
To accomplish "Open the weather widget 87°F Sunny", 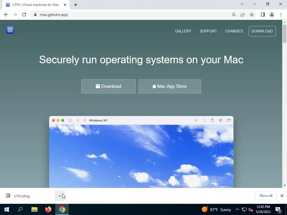I will pyautogui.click(x=216, y=209).
